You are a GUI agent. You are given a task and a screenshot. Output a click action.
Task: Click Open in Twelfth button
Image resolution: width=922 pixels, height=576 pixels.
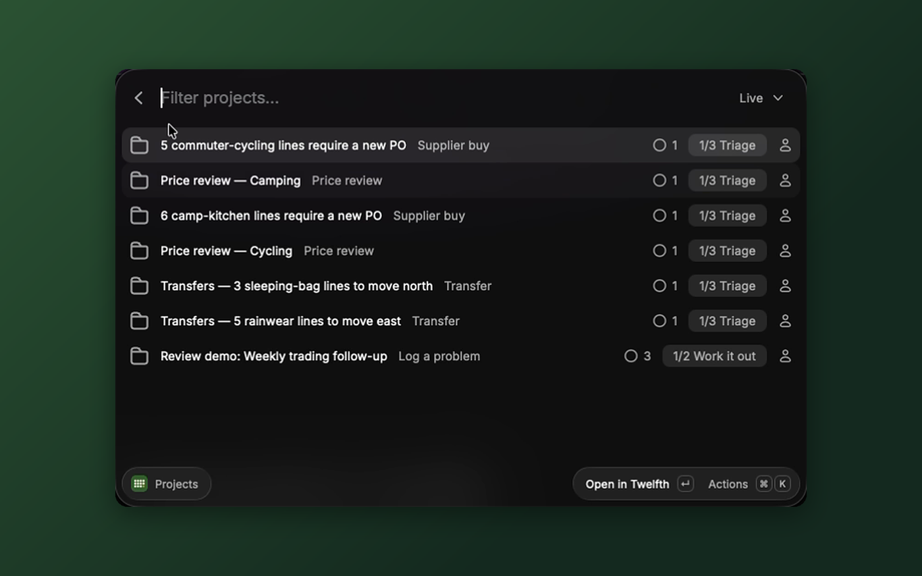[639, 484]
